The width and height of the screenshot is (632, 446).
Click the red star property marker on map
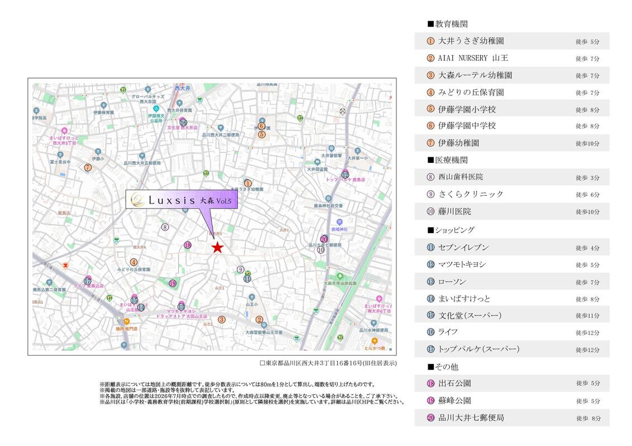(x=217, y=247)
